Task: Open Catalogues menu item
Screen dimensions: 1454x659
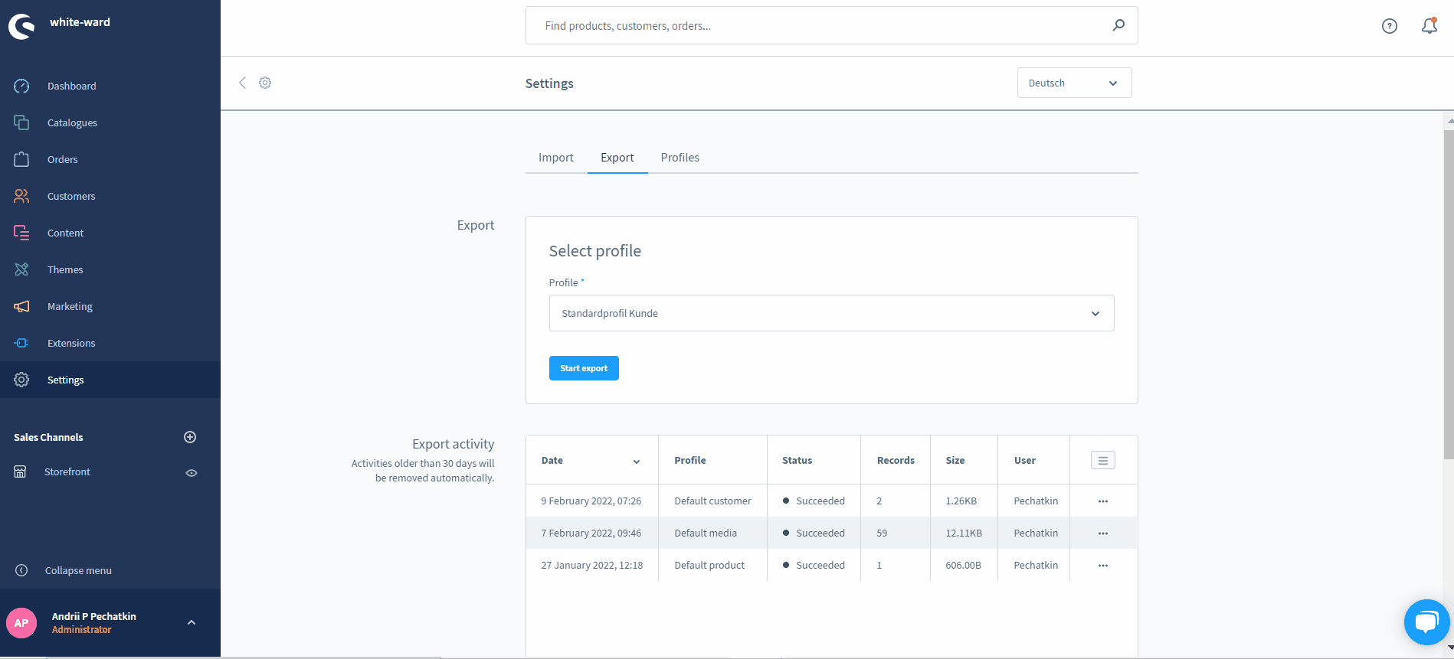Action: (x=72, y=122)
